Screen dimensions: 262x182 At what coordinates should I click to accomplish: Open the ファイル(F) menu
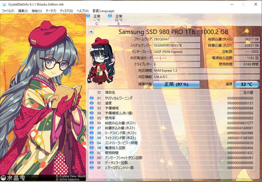tap(8, 11)
